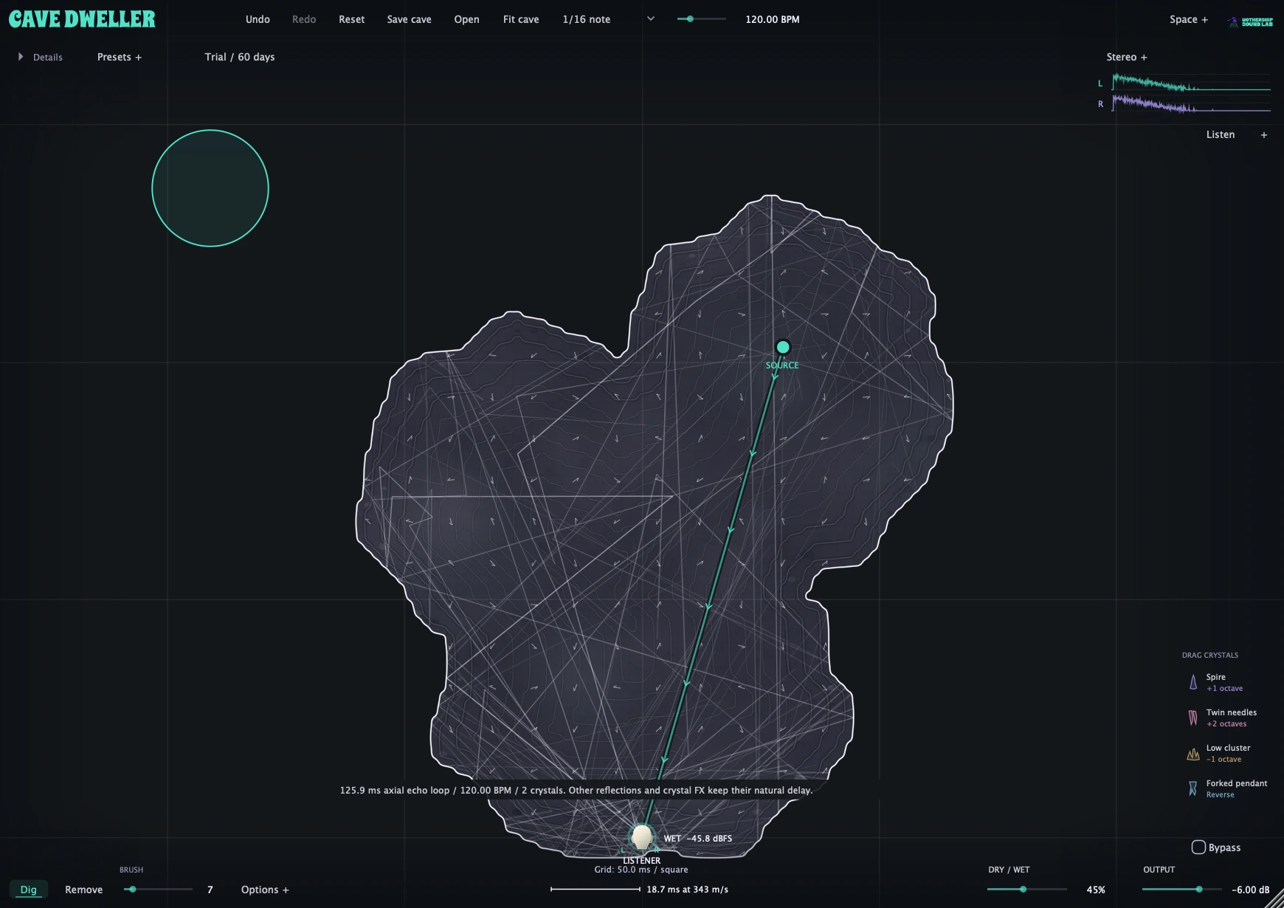Adjust the Dry / Wet slider
This screenshot has width=1284, height=908.
coord(1027,890)
